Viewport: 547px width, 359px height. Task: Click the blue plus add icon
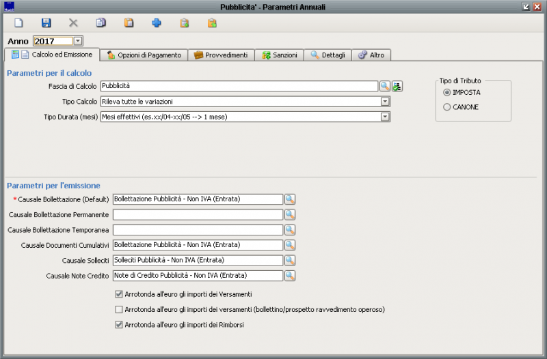click(157, 23)
